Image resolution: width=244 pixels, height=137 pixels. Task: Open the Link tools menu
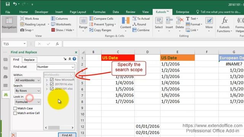pyautogui.click(x=192, y=30)
